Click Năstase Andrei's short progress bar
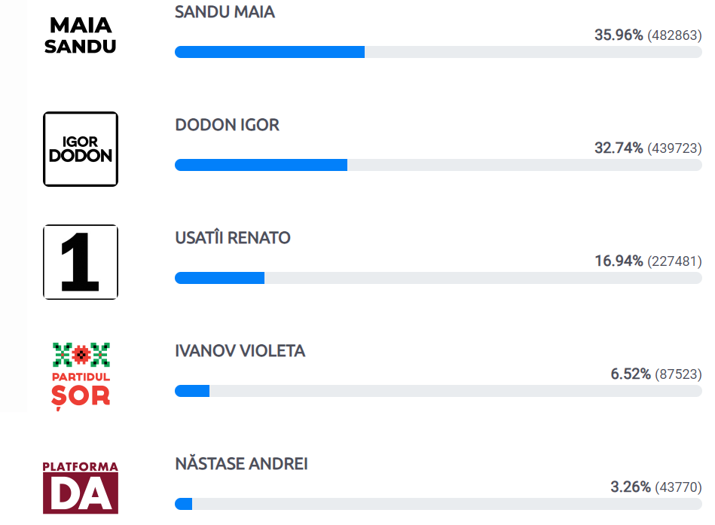Viewport: 715px width, 525px height. (183, 504)
